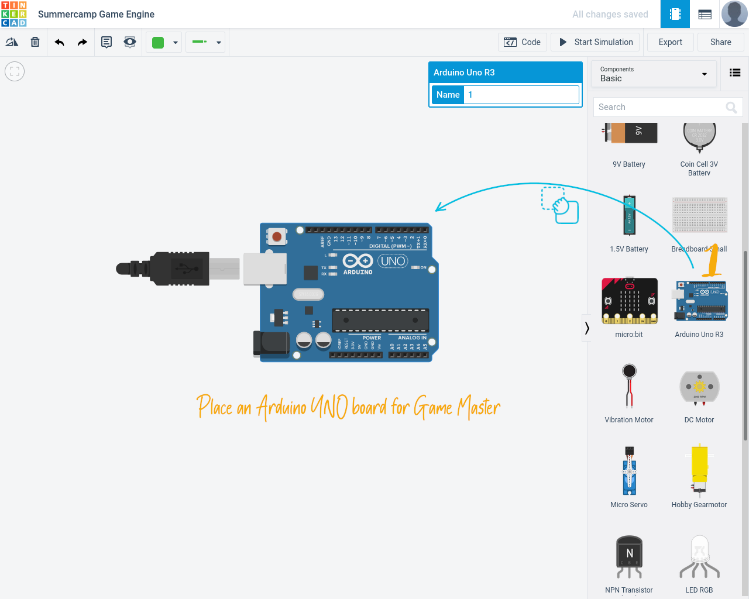Select the 9V Battery component
749x599 pixels.
629,144
